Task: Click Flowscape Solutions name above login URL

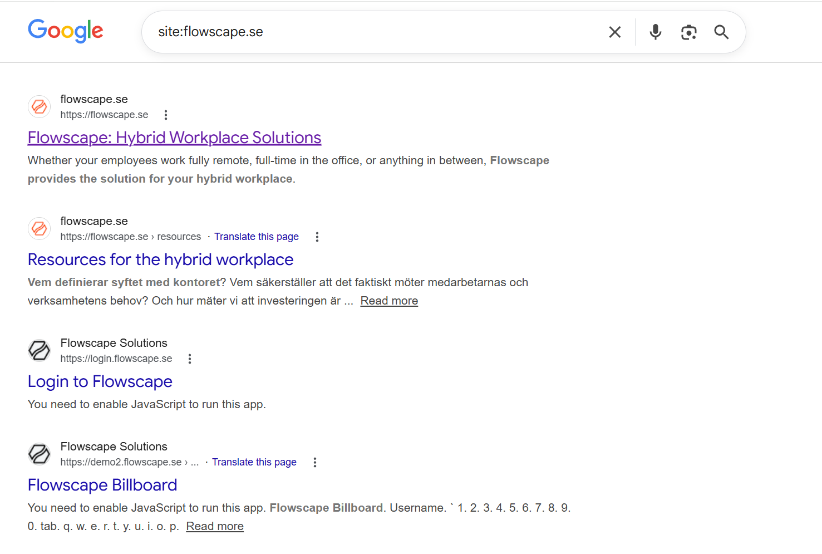Action: pos(114,343)
